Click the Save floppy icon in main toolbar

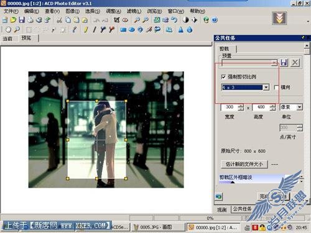[22, 20]
